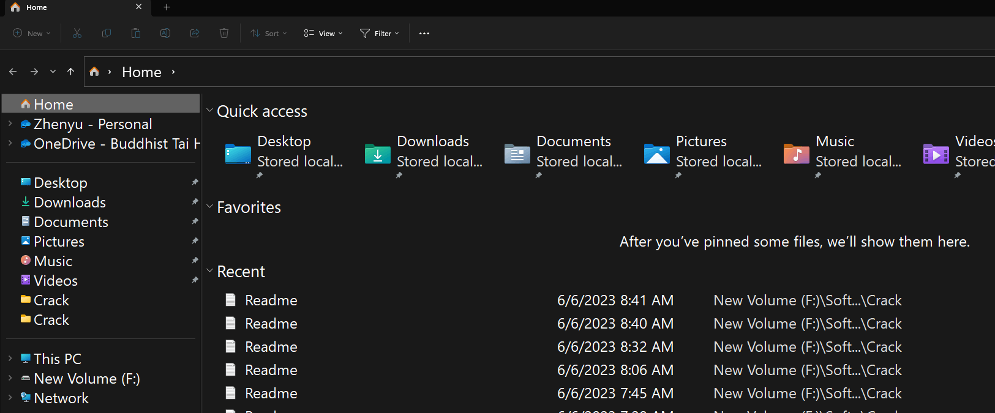Expand Network tree node
The height and width of the screenshot is (413, 995).
tap(10, 398)
